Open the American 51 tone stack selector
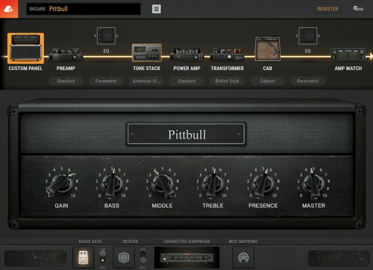Viewport: 373px width, 270px height. tap(147, 81)
